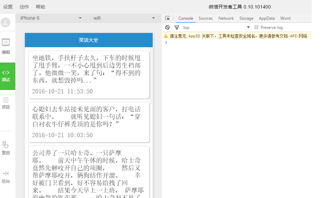The width and height of the screenshot is (325, 198).
Task: Click the user avatar icon
Action: [x=5, y=22]
